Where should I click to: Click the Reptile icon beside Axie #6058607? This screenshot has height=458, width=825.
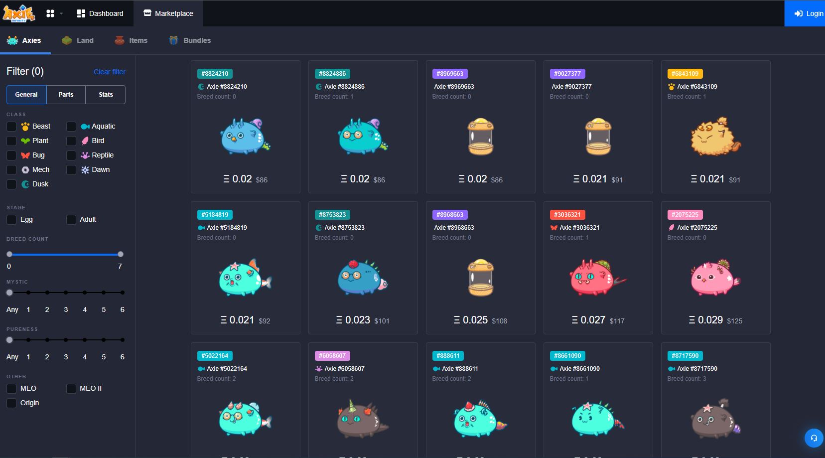[x=319, y=369]
